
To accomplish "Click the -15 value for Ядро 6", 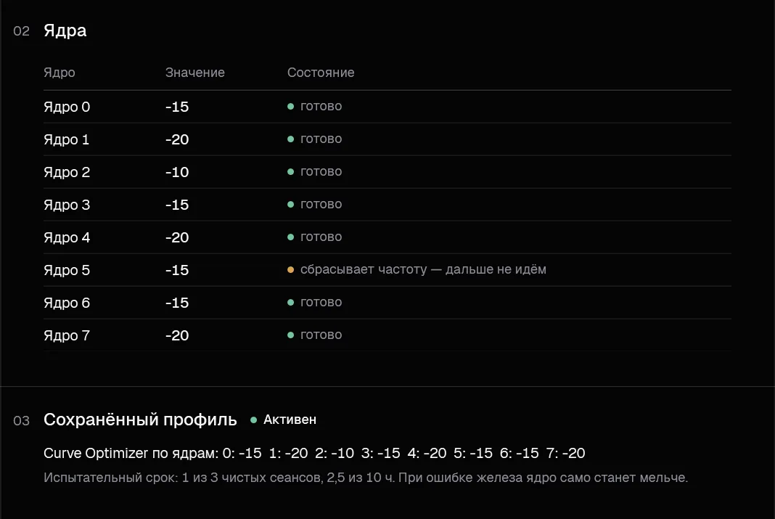I will coord(177,303).
